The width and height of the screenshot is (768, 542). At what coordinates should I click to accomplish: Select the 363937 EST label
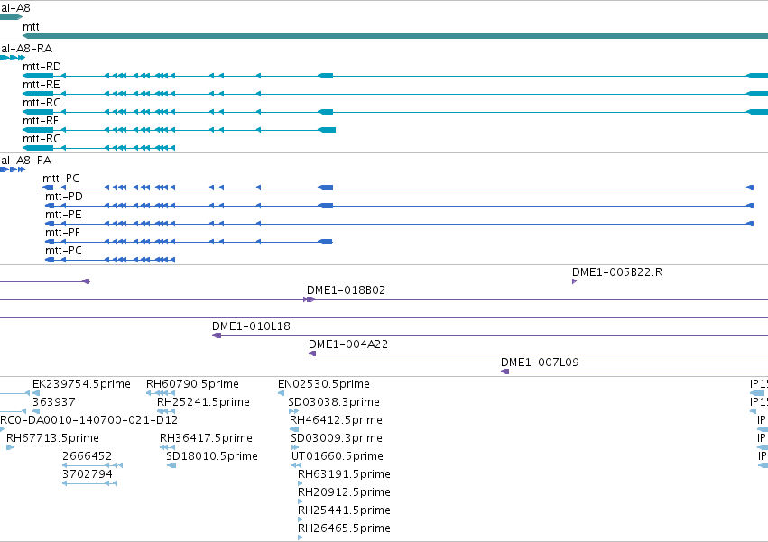54,402
